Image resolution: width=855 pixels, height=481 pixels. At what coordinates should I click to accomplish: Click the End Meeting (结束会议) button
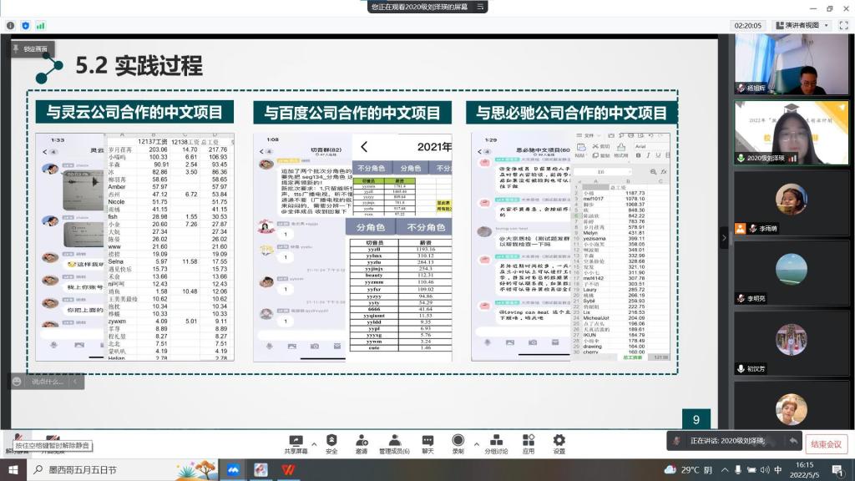(x=827, y=443)
